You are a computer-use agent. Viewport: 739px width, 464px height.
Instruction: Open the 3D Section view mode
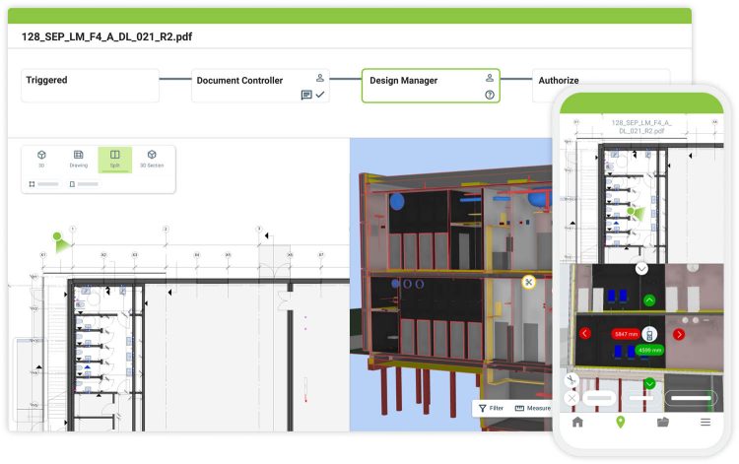coord(152,159)
